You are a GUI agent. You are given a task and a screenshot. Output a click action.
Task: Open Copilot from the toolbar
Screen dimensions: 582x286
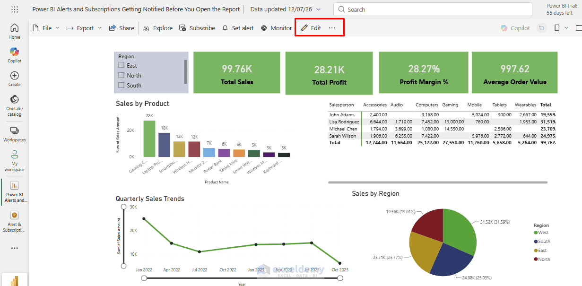(x=515, y=28)
